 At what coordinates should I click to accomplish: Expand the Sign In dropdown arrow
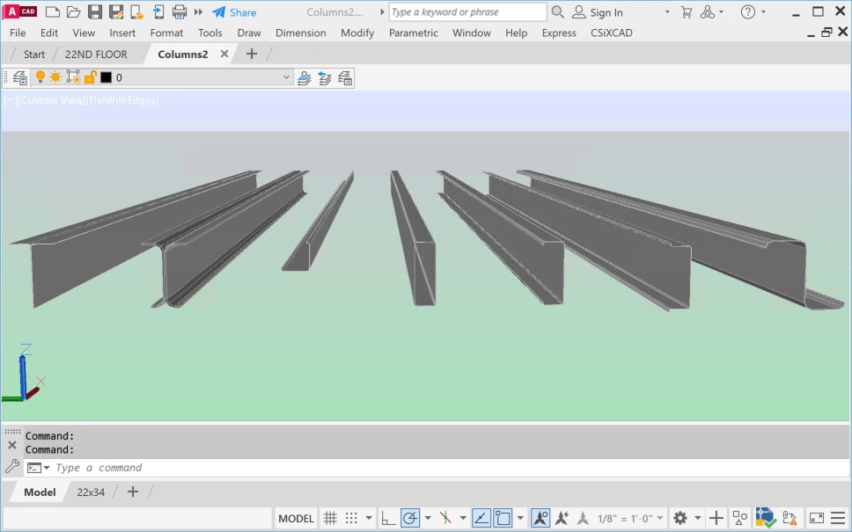667,12
